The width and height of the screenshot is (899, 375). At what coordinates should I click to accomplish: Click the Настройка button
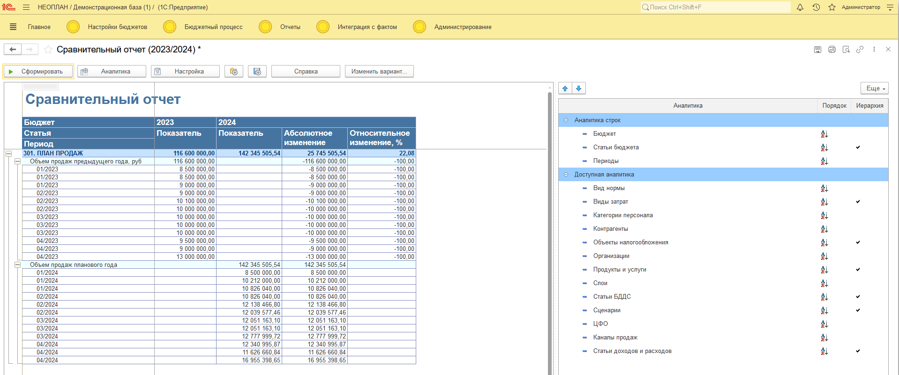pyautogui.click(x=185, y=71)
